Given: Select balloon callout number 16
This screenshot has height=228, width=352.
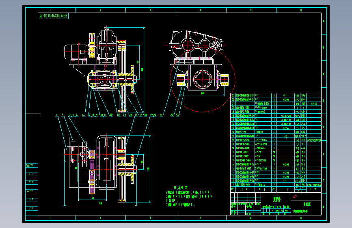Looking at the screenshot, I should click(136, 115).
